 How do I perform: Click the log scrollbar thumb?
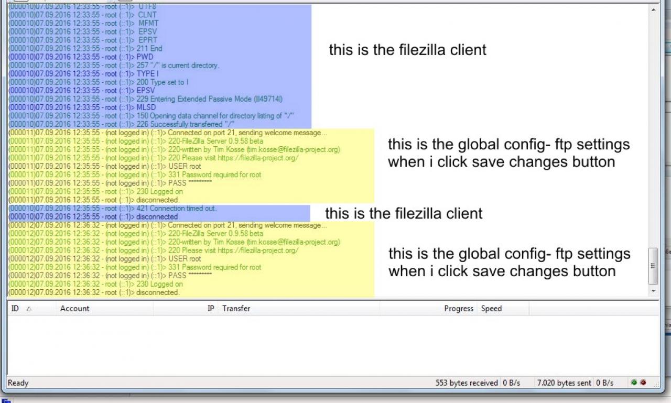653,266
